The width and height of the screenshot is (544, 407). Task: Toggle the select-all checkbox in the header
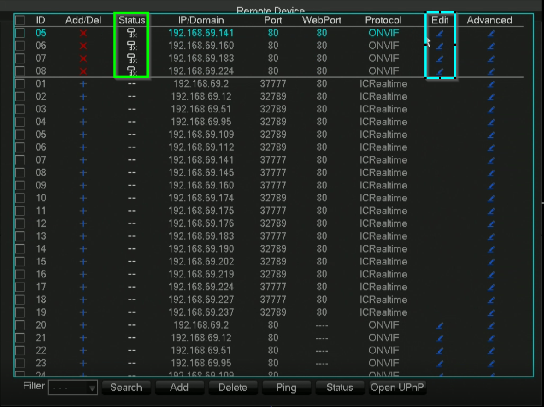(x=19, y=20)
